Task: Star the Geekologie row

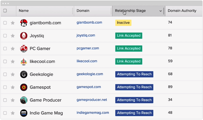Action: tap(13, 74)
